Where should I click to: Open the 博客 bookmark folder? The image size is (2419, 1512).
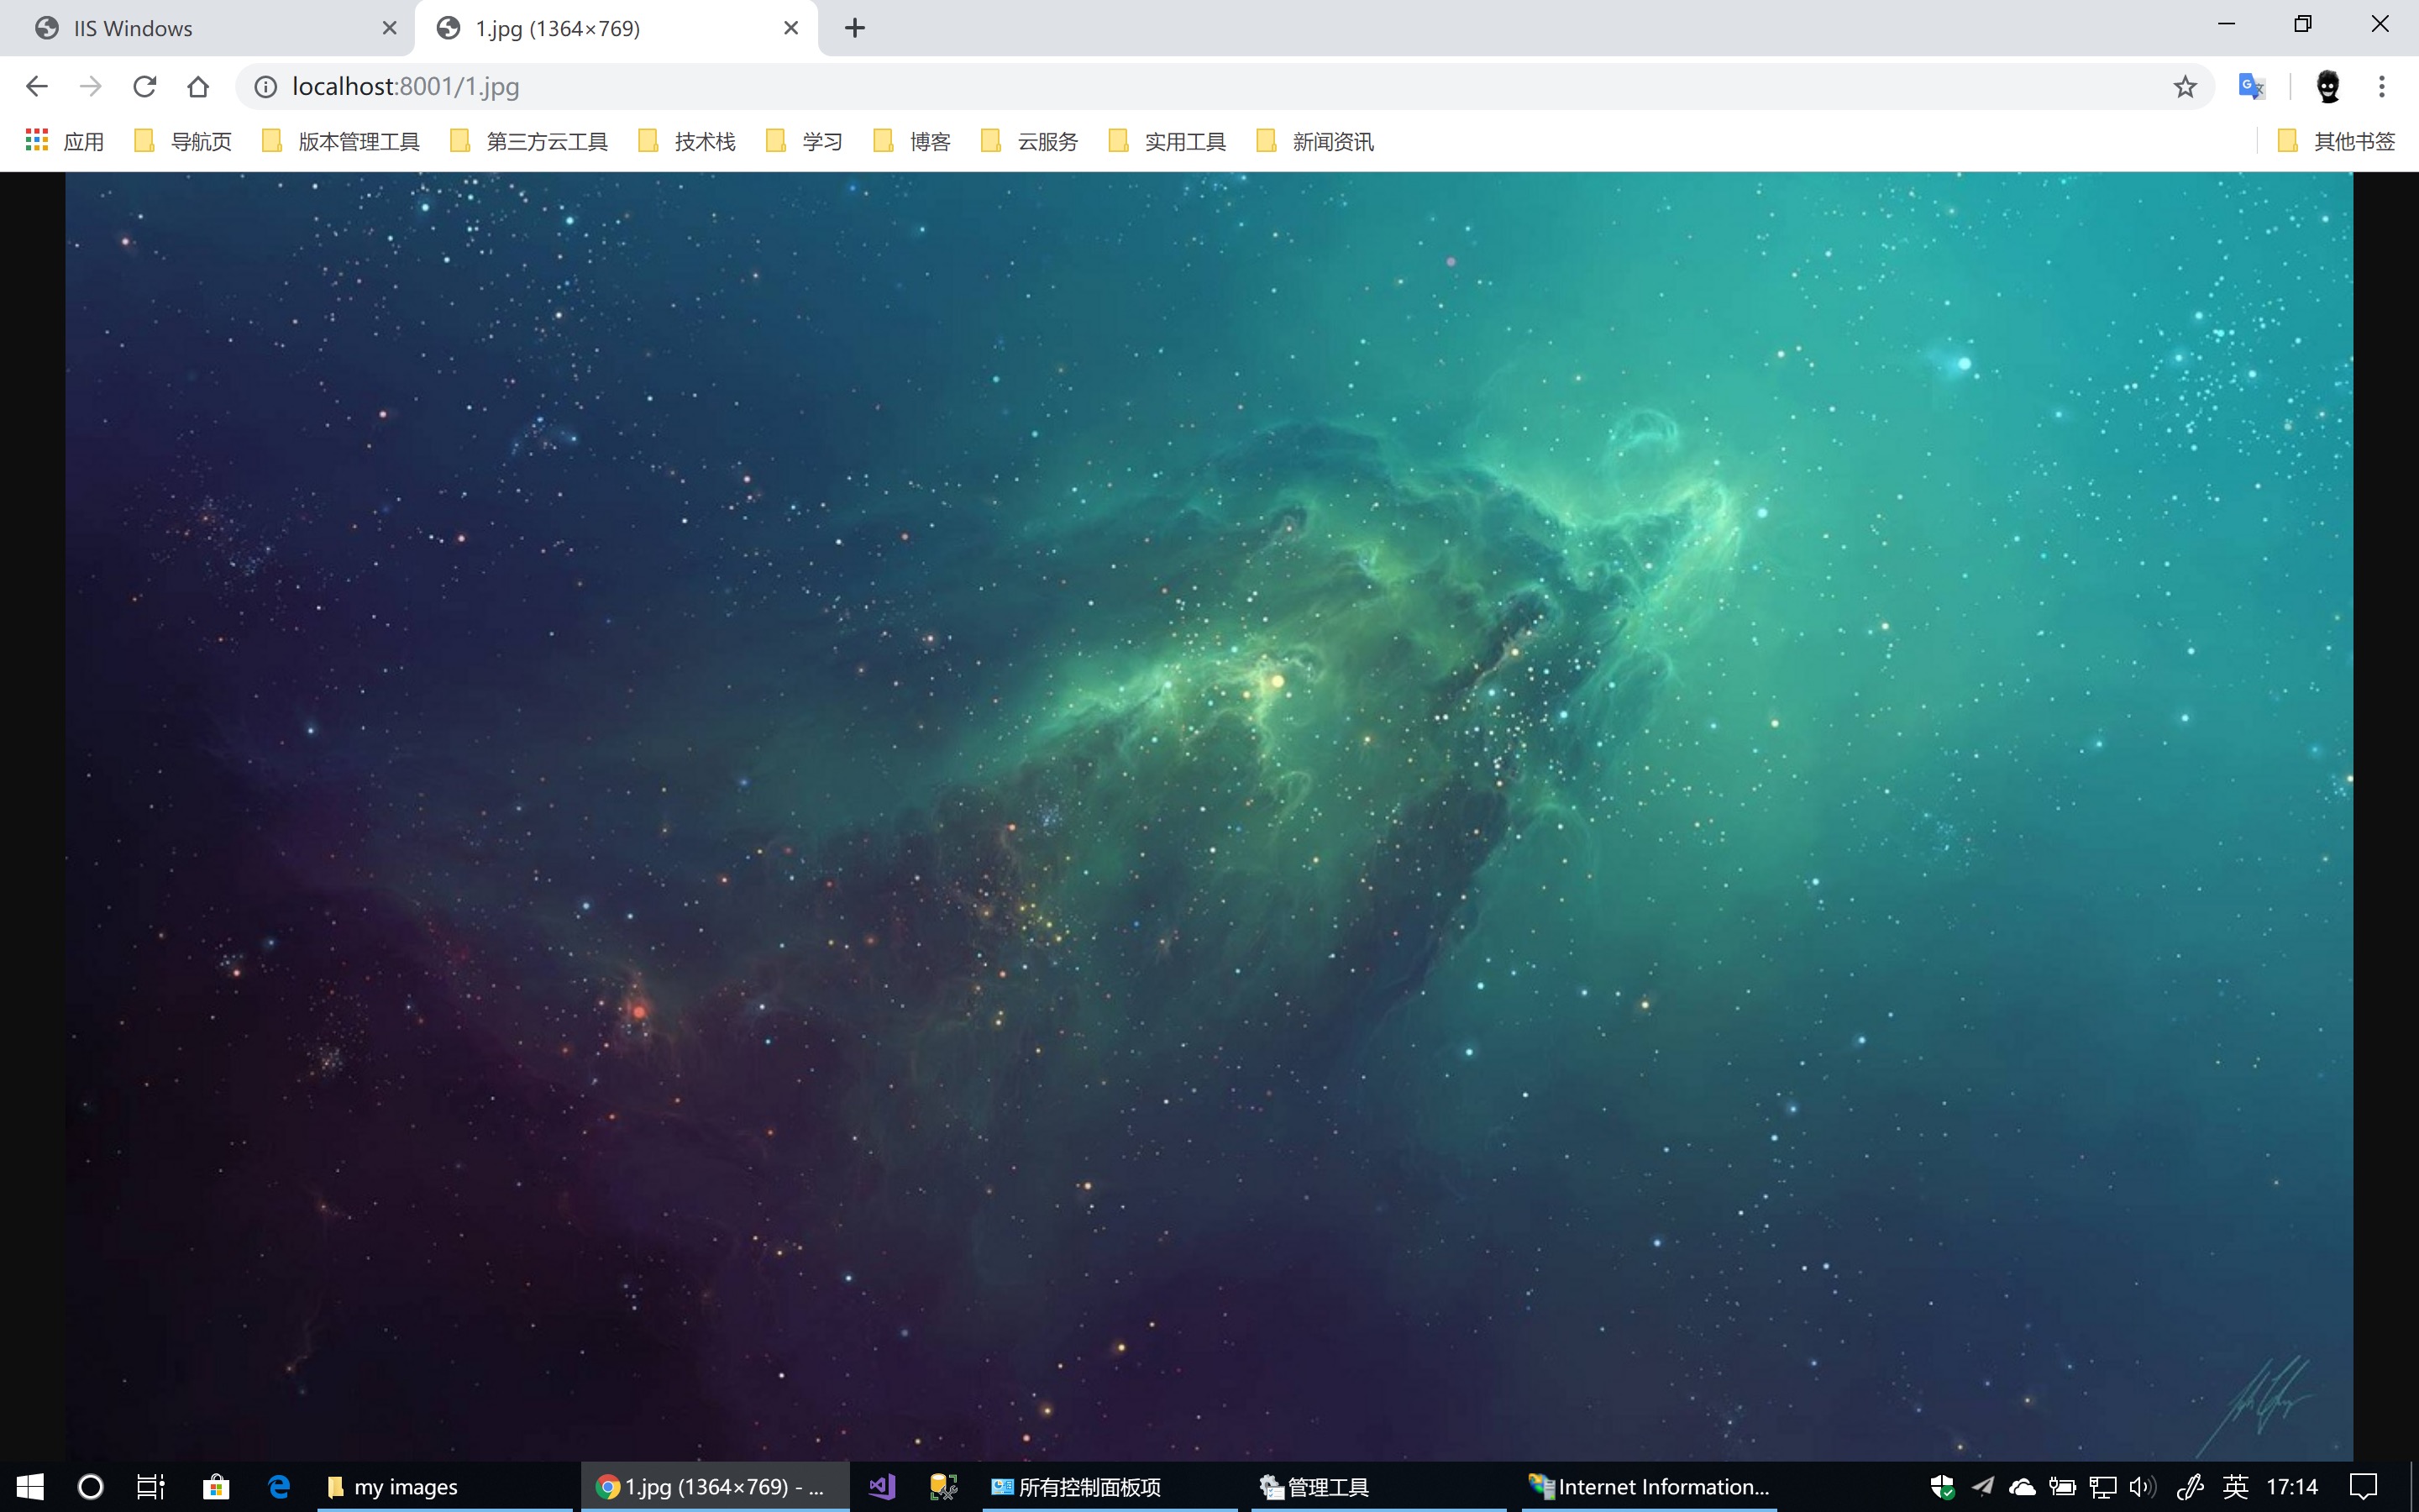click(913, 141)
